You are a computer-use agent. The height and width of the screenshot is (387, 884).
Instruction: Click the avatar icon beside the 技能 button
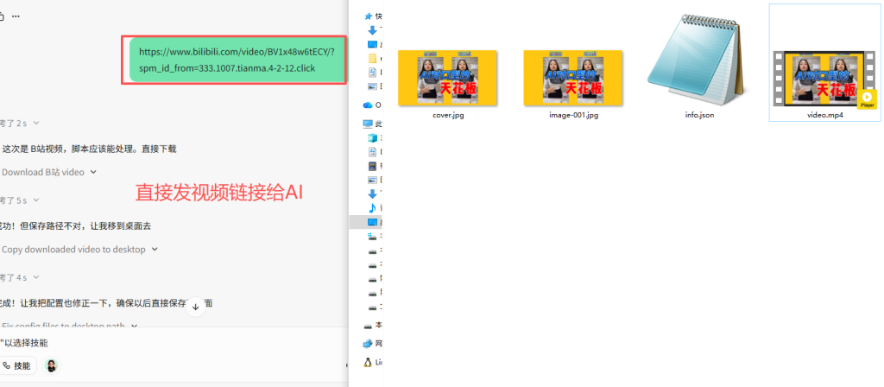(x=51, y=365)
